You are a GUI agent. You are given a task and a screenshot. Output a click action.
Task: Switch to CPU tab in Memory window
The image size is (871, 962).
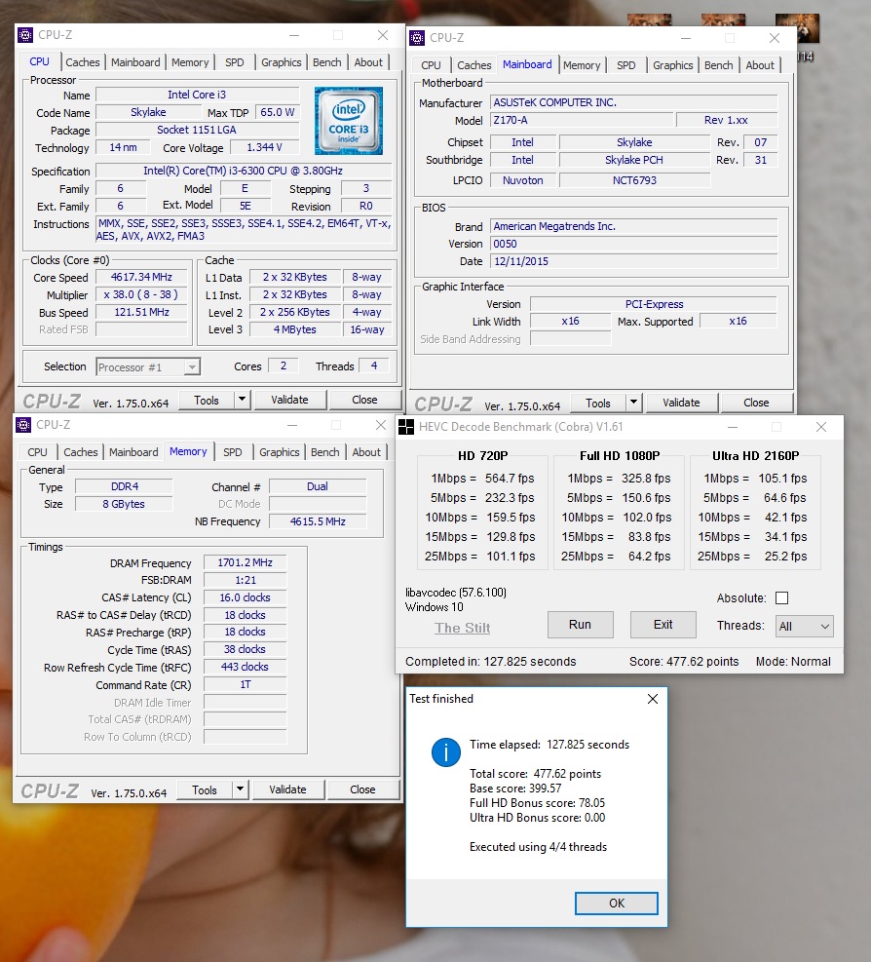click(x=37, y=452)
